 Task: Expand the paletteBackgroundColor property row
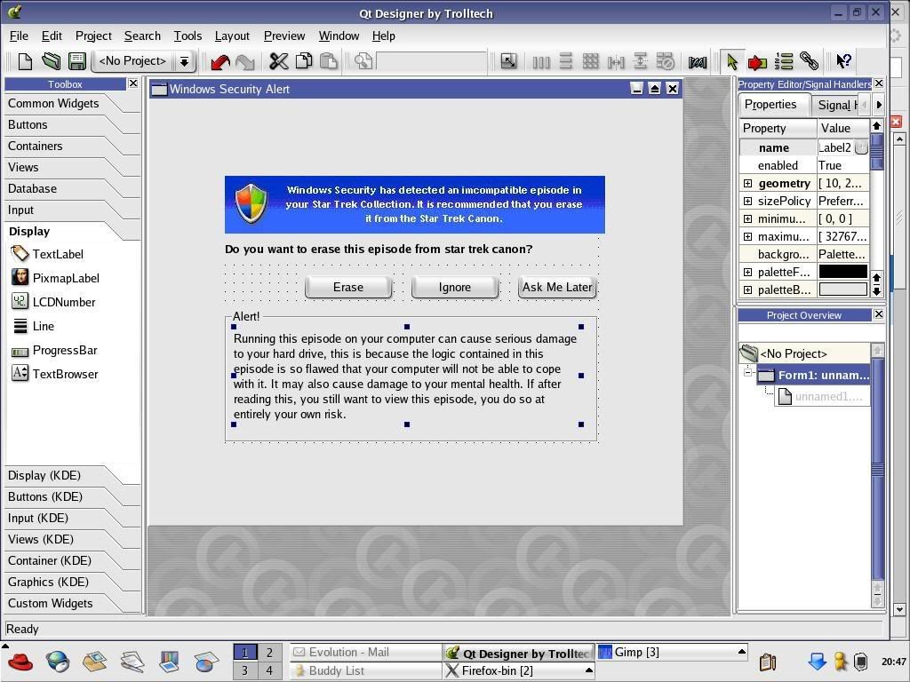tap(747, 290)
